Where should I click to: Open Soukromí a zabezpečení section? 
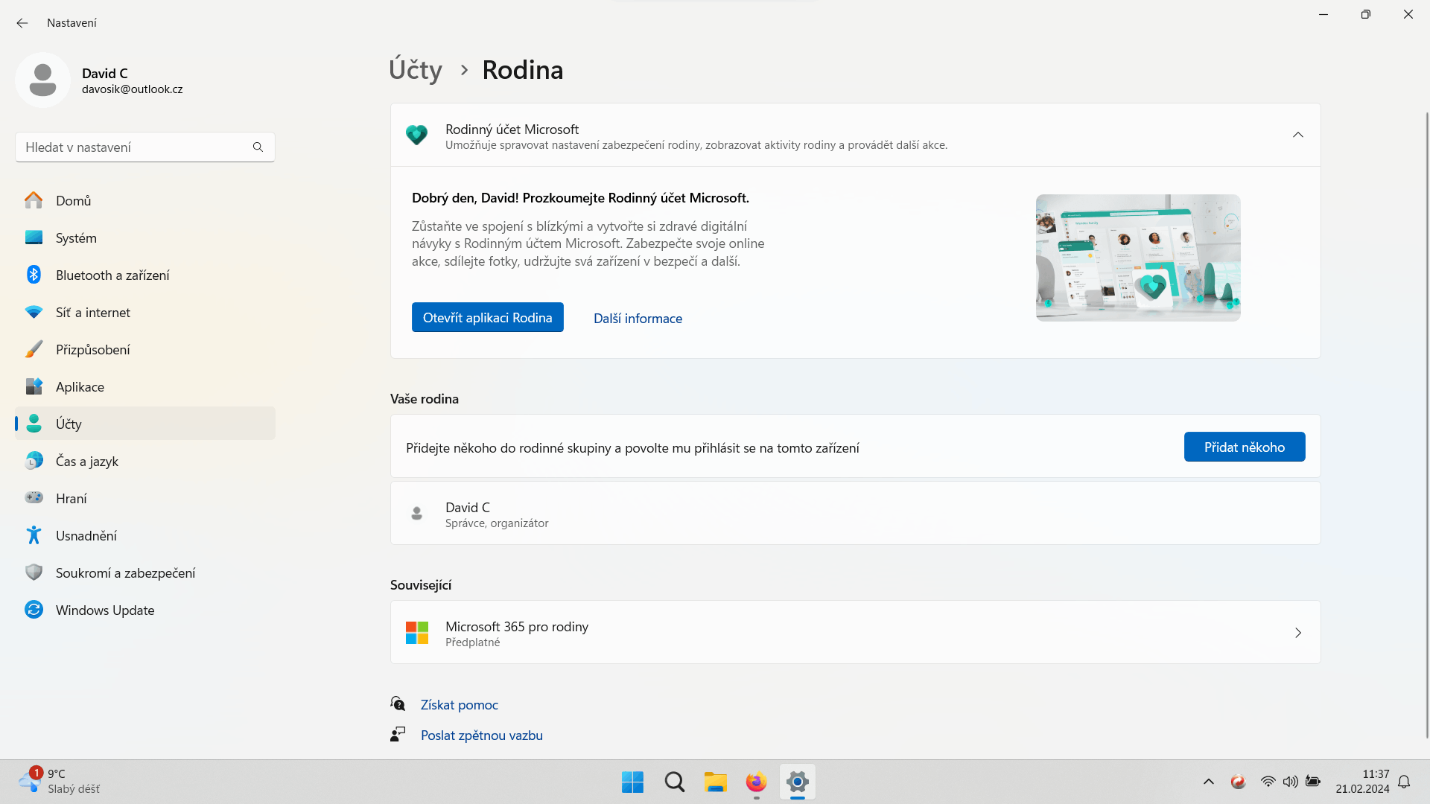pos(125,573)
